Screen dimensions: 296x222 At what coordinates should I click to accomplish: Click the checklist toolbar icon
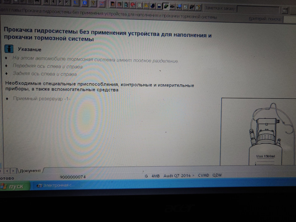185,7
